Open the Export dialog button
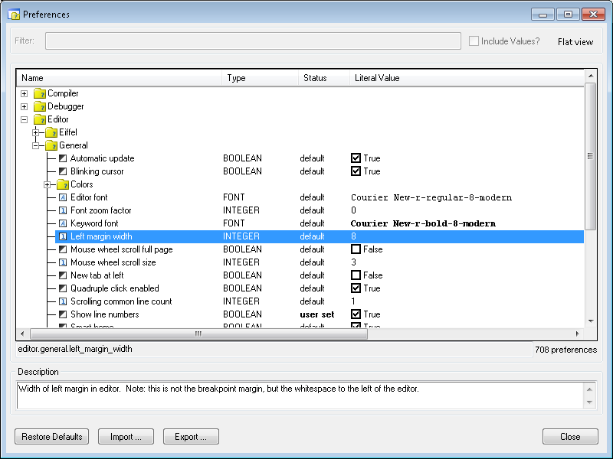 coord(191,437)
